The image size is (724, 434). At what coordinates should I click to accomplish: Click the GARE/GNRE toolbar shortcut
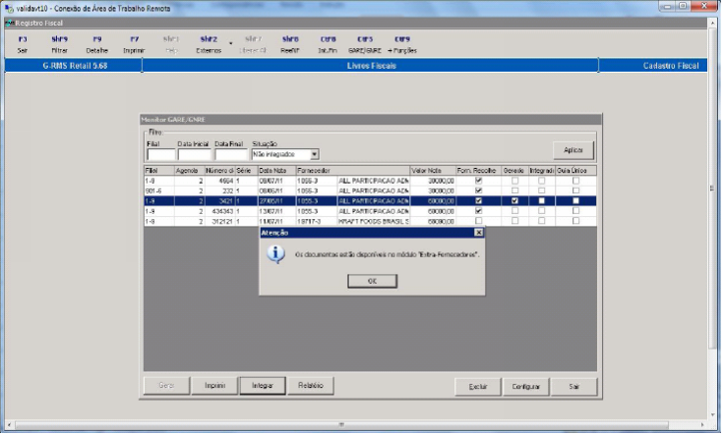point(365,44)
